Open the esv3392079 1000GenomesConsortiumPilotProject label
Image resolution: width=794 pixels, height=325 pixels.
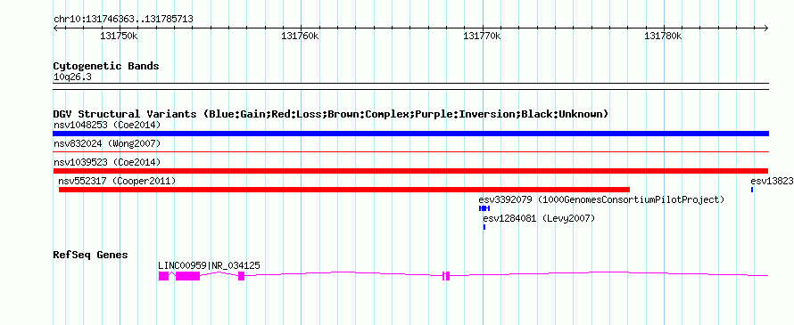point(601,199)
